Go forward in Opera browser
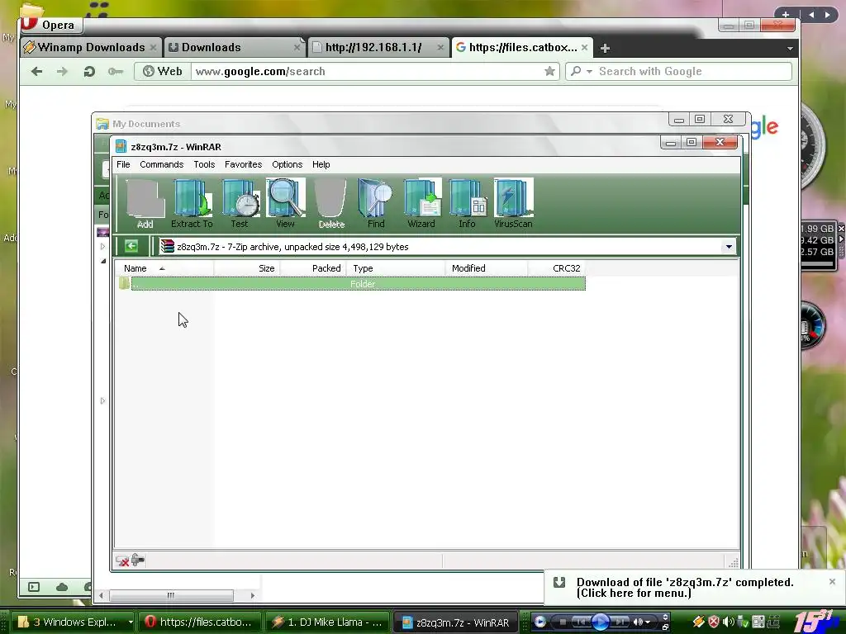 coord(63,71)
